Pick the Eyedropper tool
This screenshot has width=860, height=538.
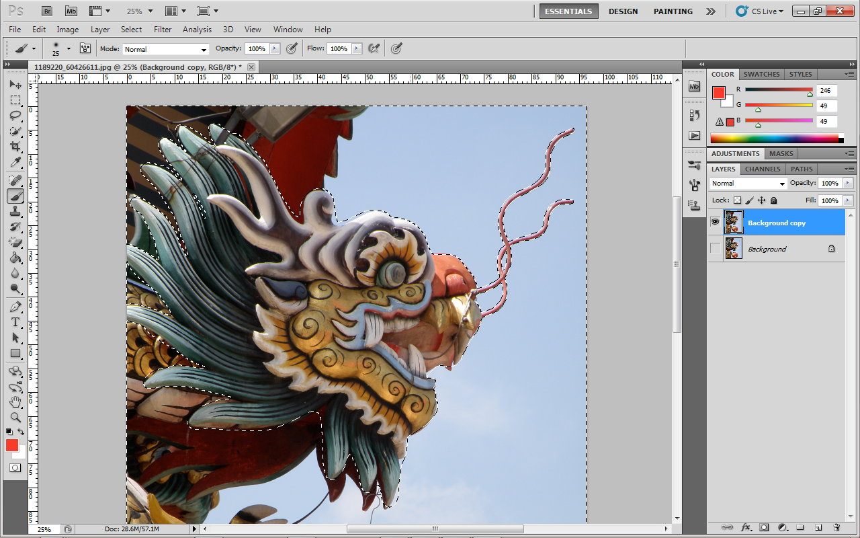[15, 163]
